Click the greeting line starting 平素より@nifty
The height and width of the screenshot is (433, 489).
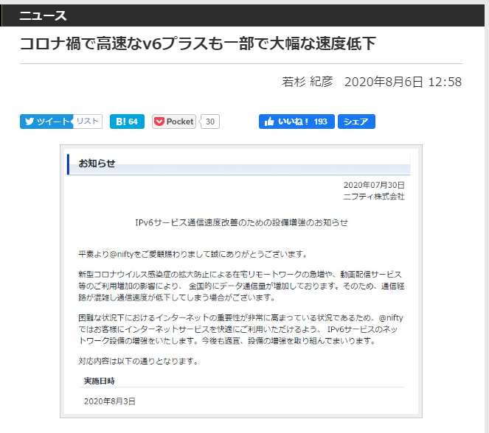(x=193, y=254)
